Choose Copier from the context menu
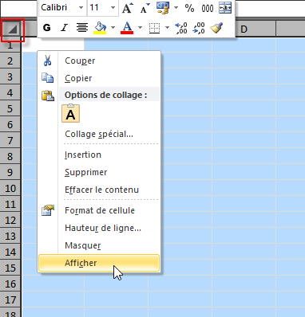 99,78
